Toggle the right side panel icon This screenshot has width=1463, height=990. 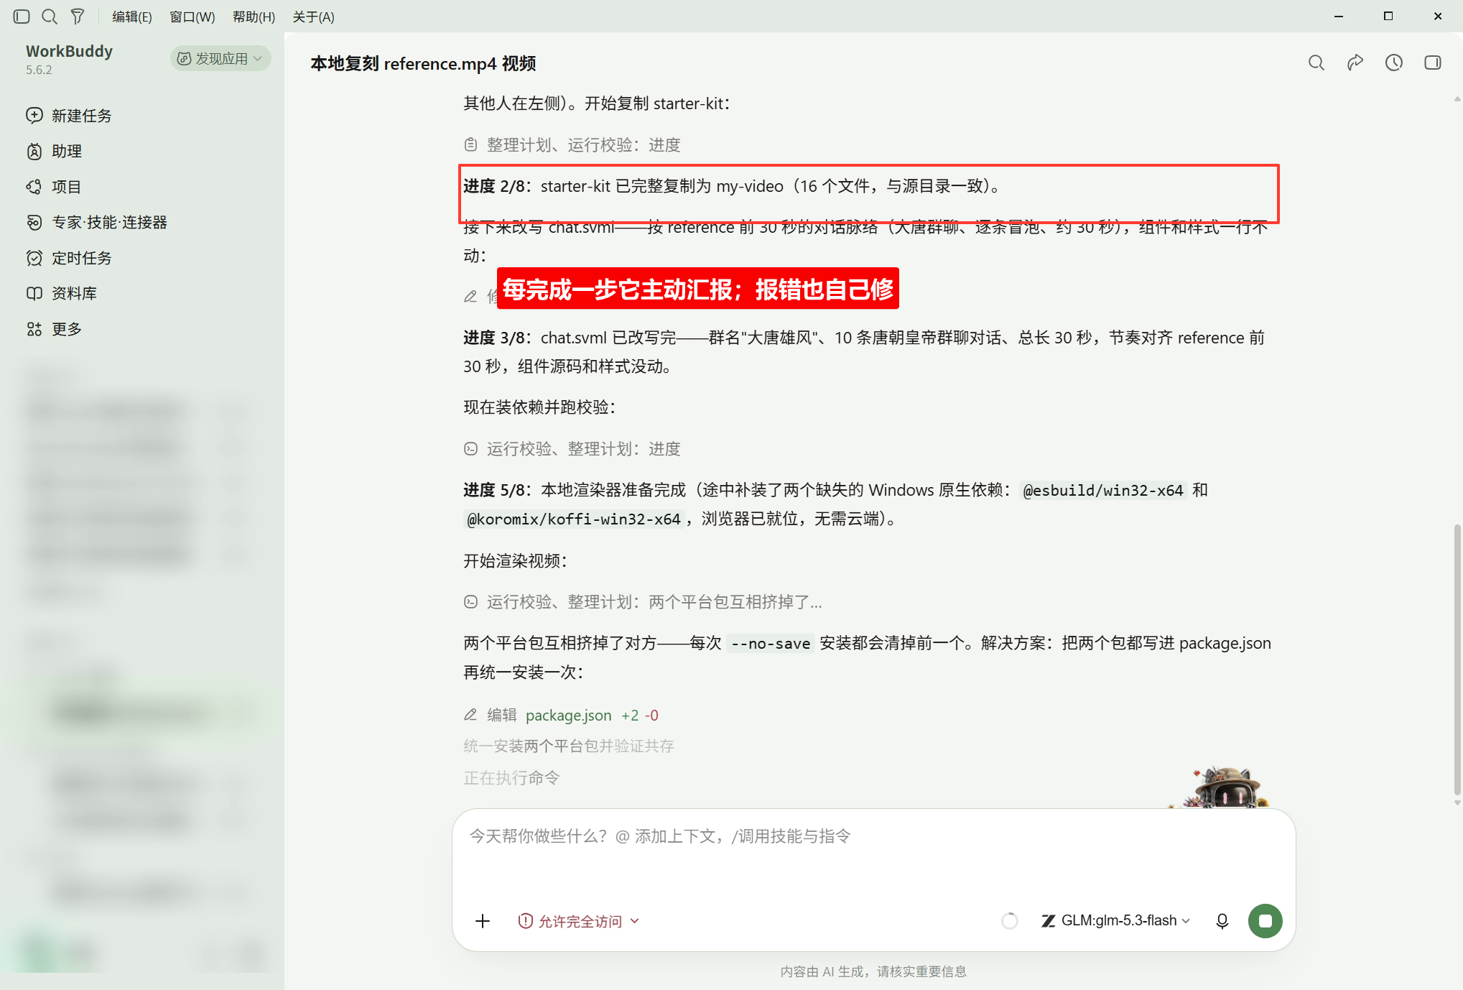(1433, 63)
